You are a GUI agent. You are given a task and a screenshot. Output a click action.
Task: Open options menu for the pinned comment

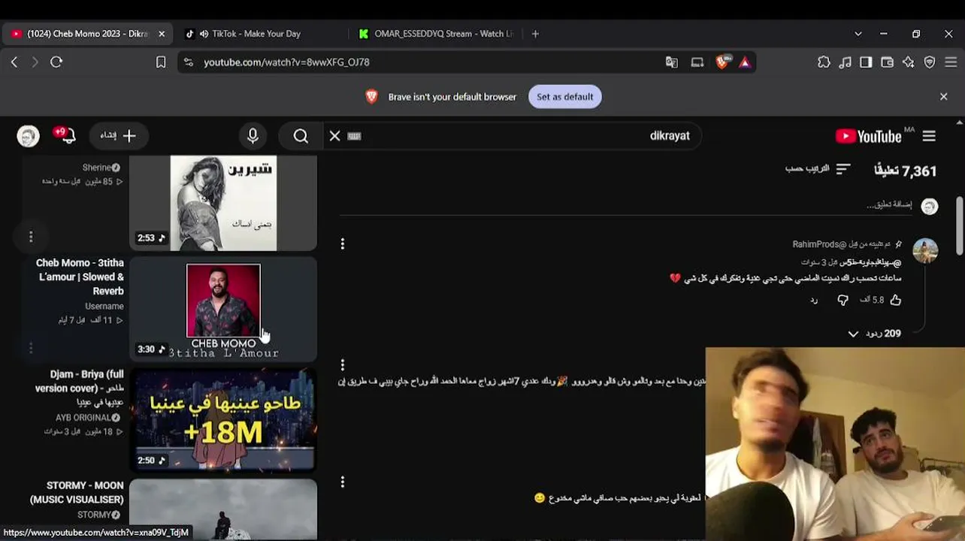343,244
